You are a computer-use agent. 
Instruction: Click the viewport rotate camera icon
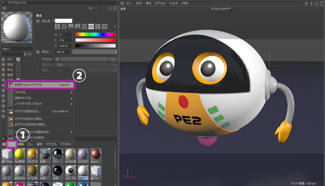317,3
